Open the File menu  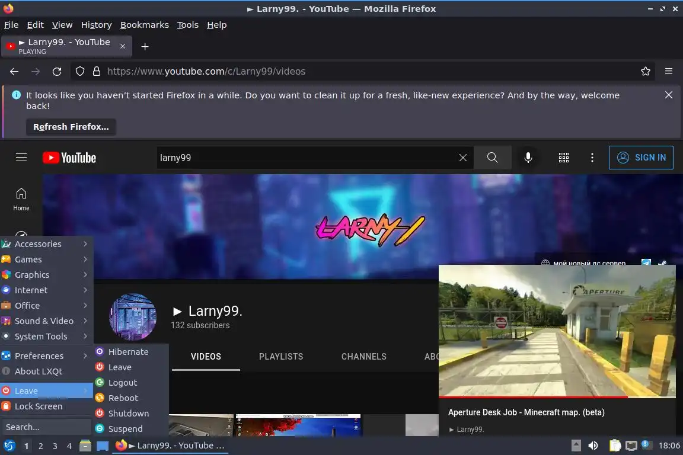(11, 25)
